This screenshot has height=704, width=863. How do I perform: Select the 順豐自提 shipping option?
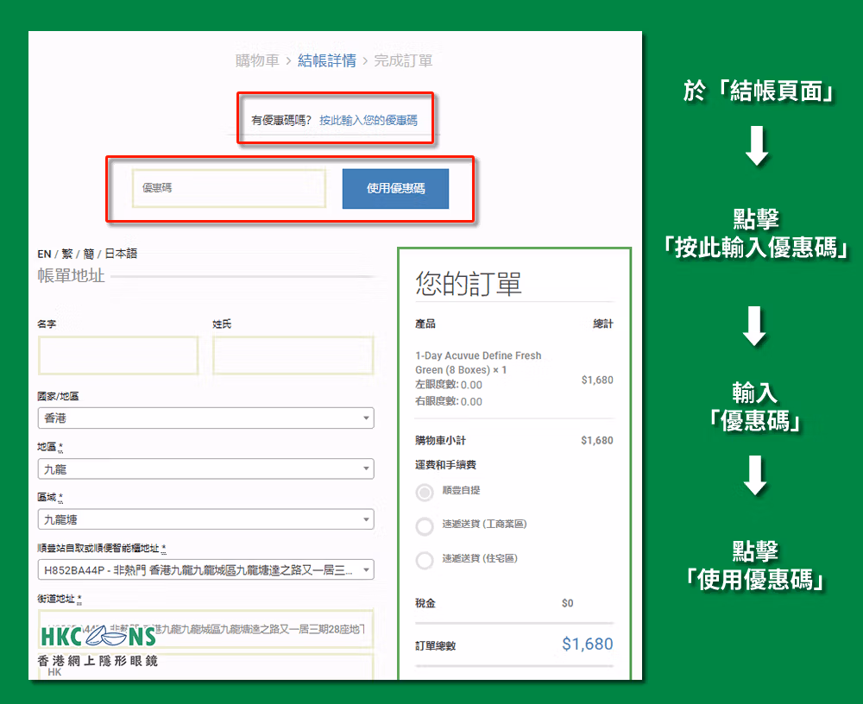click(x=425, y=492)
